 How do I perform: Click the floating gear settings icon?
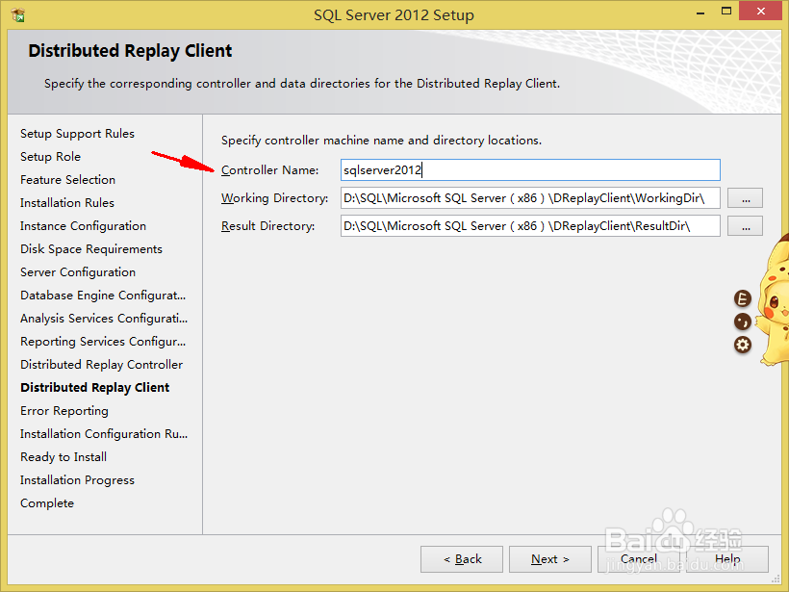click(742, 345)
